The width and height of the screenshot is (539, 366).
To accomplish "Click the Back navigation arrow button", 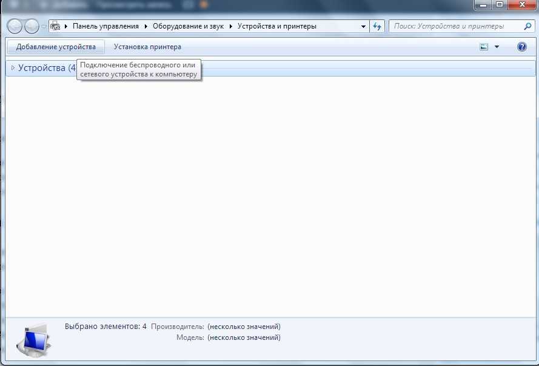I will click(15, 26).
